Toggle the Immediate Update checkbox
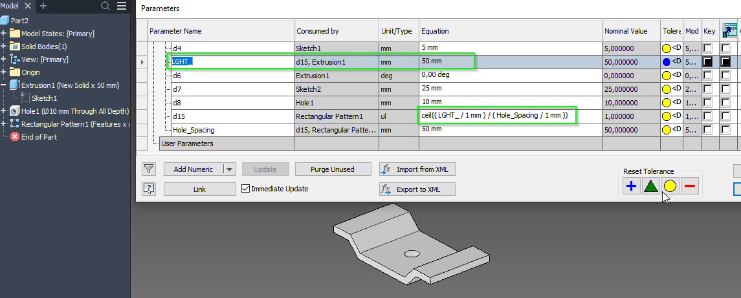 pyautogui.click(x=245, y=189)
